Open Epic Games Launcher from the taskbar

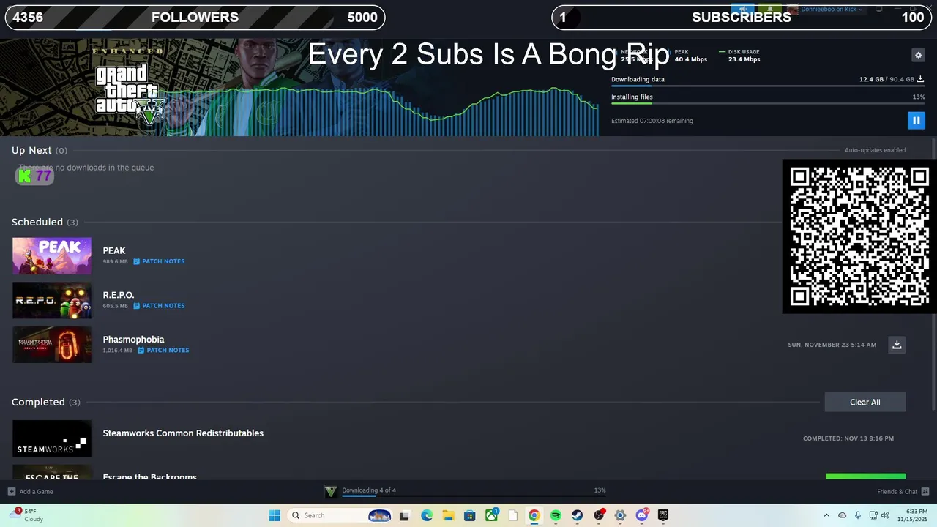pos(663,515)
